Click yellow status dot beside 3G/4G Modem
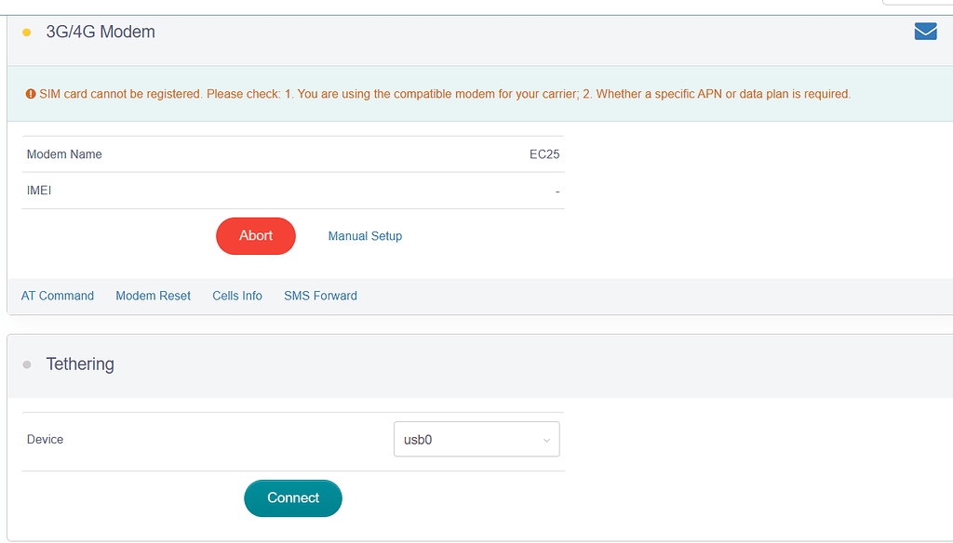This screenshot has height=543, width=953. click(27, 33)
